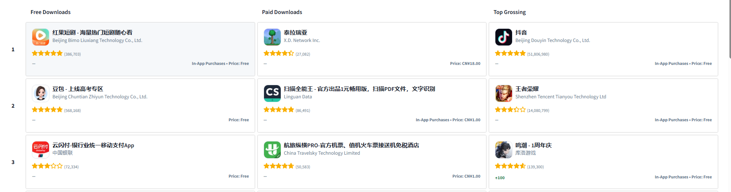Open publisher X.D. Network Inc.
This screenshot has height=192, width=731.
[x=302, y=40]
